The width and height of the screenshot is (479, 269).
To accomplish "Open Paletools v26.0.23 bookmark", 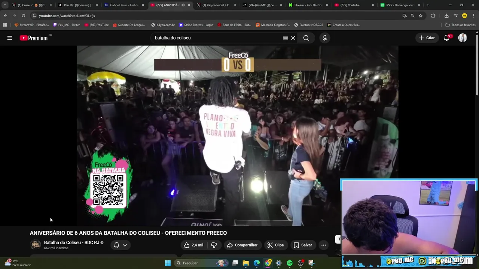I will click(x=308, y=25).
